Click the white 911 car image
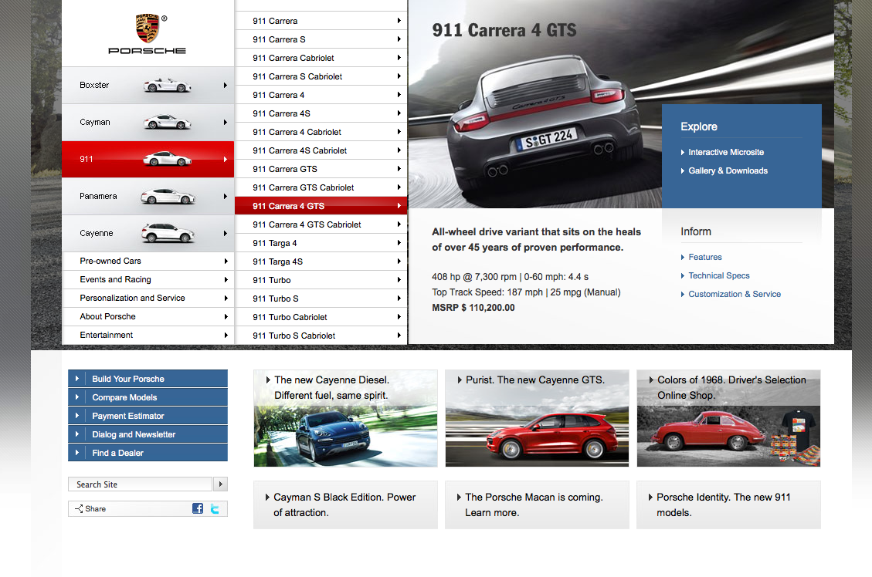Screen dimensions: 872x577 click(x=167, y=159)
